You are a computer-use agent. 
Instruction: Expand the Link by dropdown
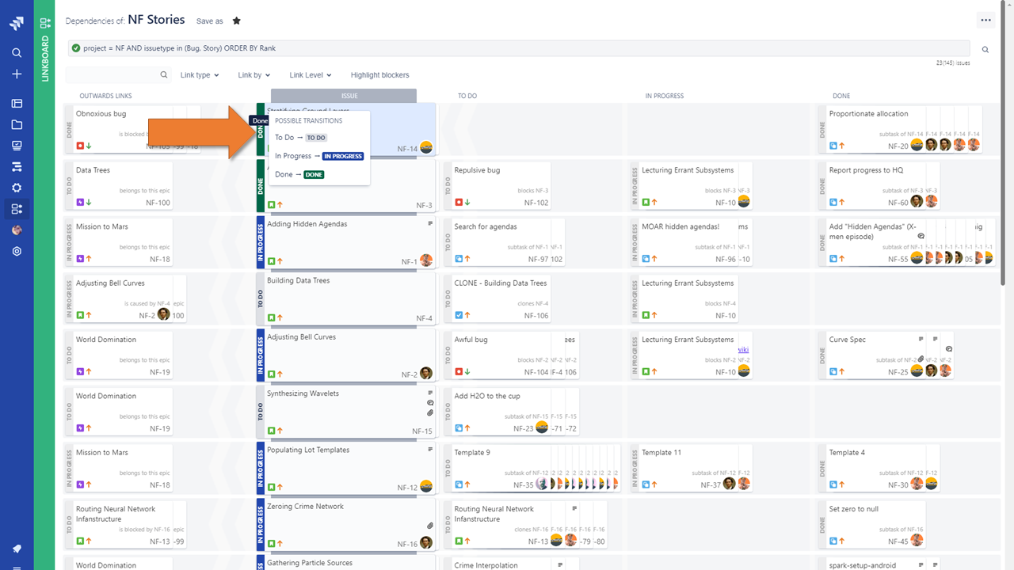click(x=253, y=75)
